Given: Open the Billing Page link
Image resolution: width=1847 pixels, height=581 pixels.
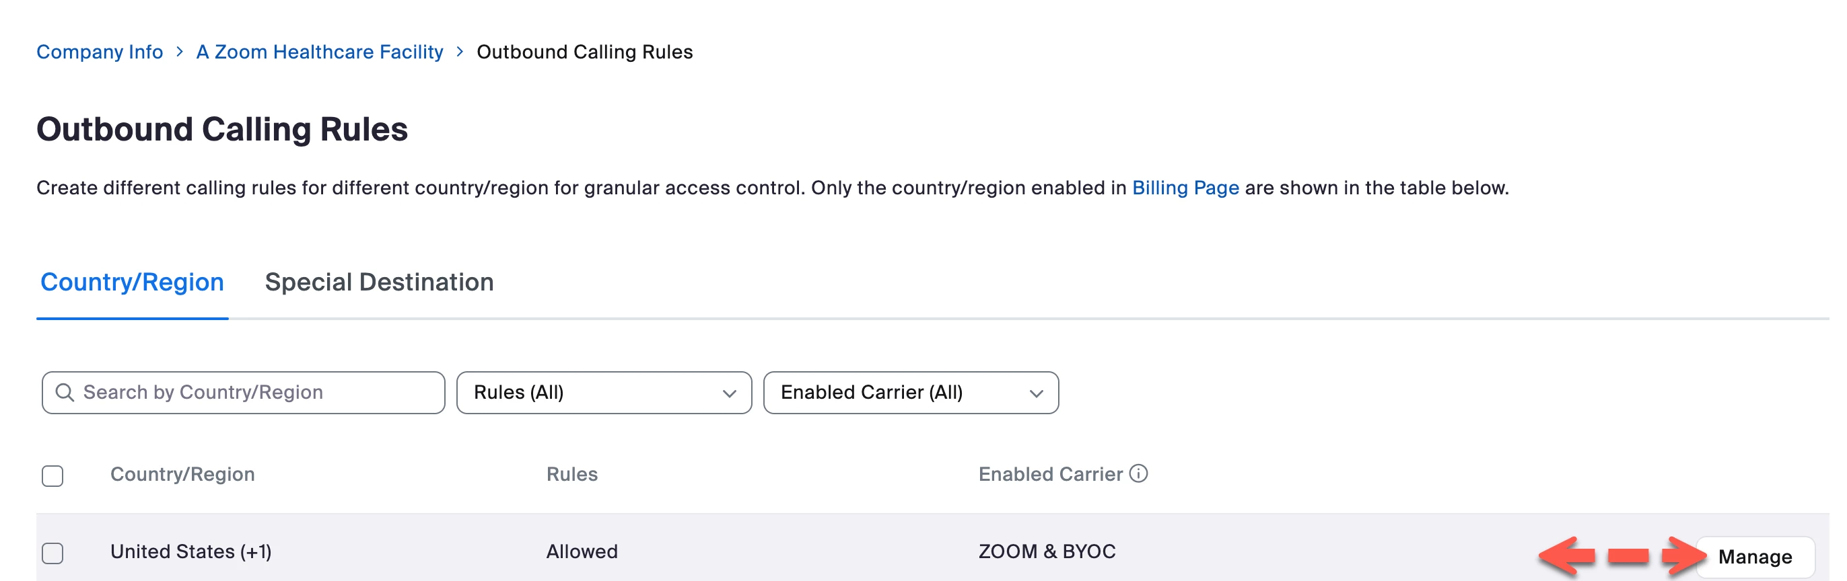Looking at the screenshot, I should point(1185,188).
